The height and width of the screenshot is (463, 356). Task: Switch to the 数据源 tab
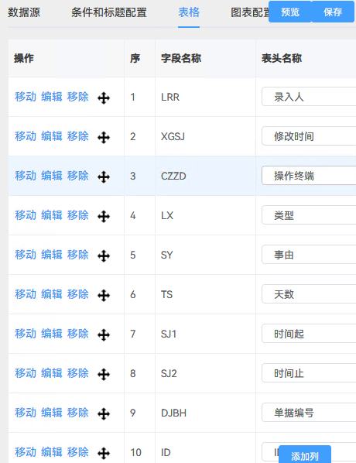24,12
